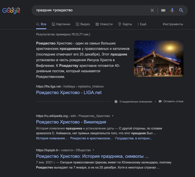Open the История появления... sitelink
Screen dimensions: 195x177
(52, 138)
